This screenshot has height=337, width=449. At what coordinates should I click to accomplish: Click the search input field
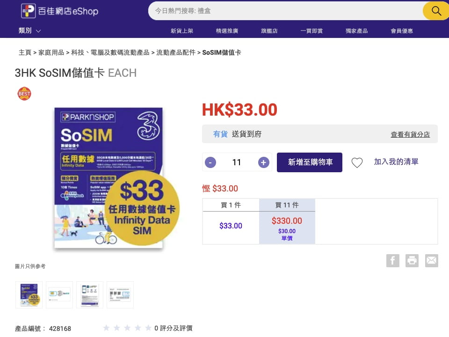(x=285, y=11)
